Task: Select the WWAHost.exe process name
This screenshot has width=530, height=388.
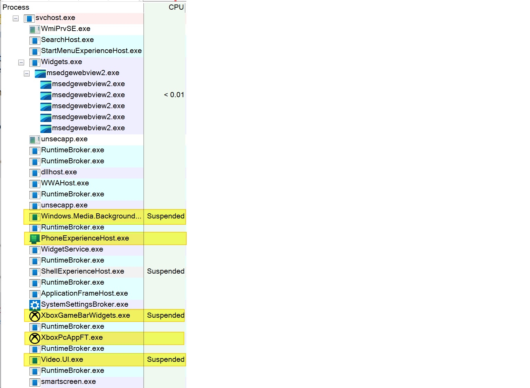Action: tap(65, 183)
